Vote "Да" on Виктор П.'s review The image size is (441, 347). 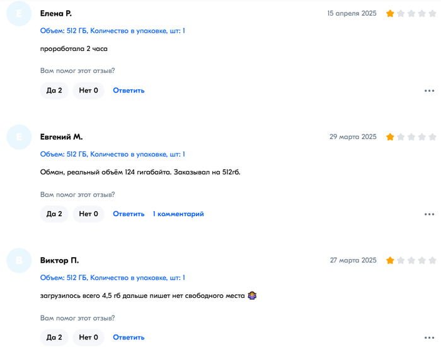(x=54, y=338)
